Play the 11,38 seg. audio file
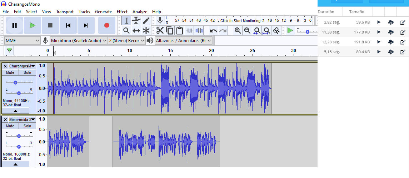Viewport: 409px width, 178px height. 379,32
